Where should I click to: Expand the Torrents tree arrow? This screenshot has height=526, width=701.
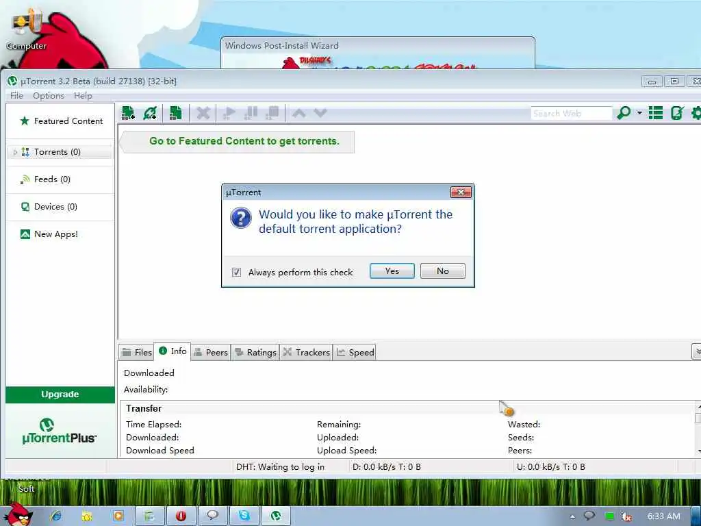pyautogui.click(x=15, y=152)
